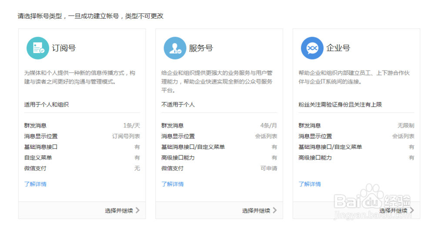Viewport: 435px width, 230px height.
Task: Click the 服务号 description paragraph
Action: tap(217, 82)
